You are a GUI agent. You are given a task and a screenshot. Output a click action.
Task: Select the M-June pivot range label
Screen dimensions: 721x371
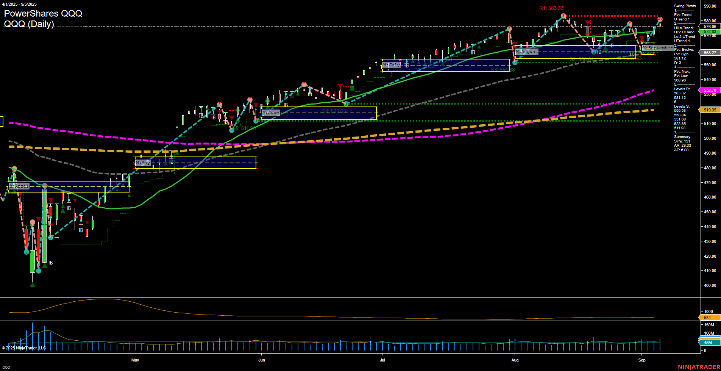coord(270,113)
